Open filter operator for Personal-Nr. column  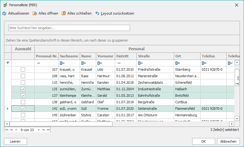point(38,63)
